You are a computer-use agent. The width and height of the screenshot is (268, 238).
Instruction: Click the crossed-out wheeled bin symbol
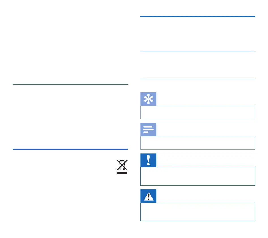point(122,164)
